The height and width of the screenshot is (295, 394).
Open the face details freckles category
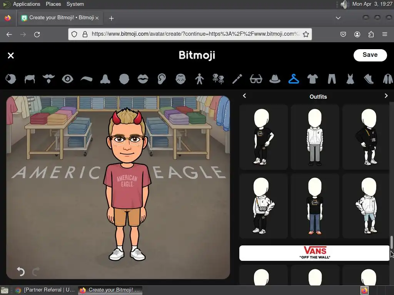[181, 79]
